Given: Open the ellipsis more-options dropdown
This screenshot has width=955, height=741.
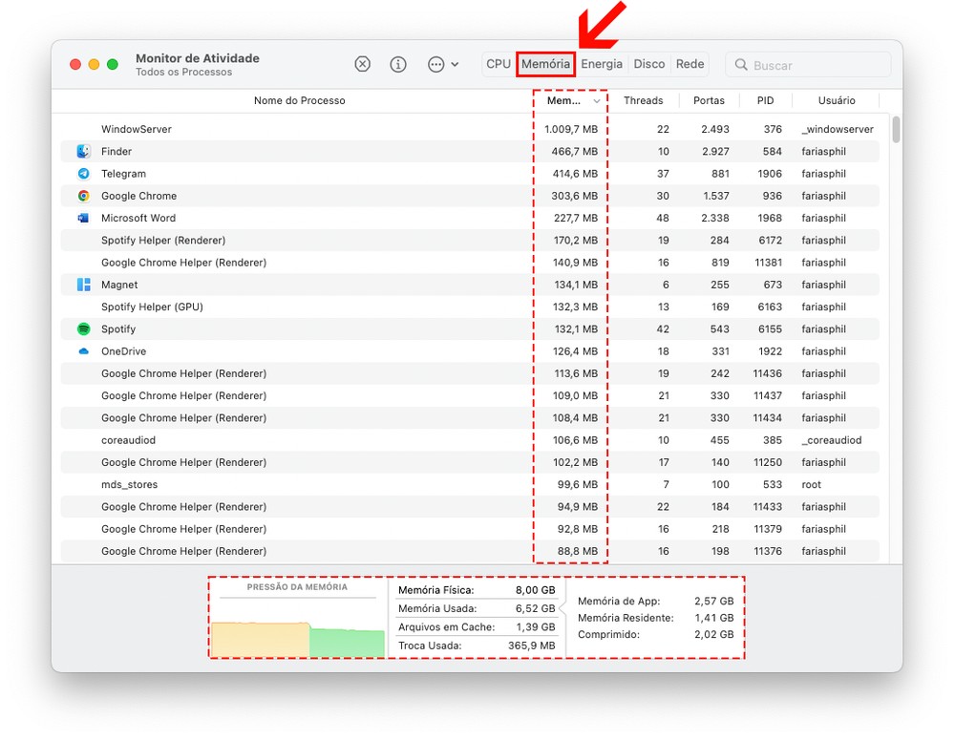Looking at the screenshot, I should pyautogui.click(x=442, y=64).
